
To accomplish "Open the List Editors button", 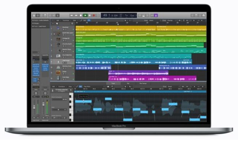I will 192,15.
